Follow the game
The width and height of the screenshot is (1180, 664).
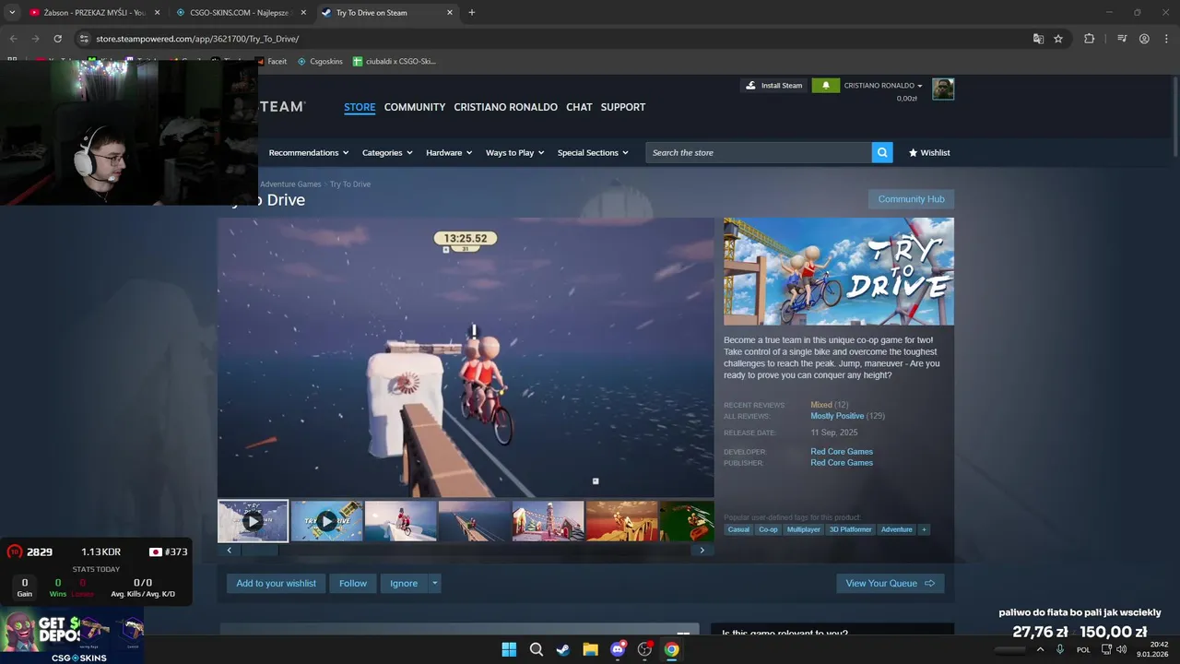353,583
